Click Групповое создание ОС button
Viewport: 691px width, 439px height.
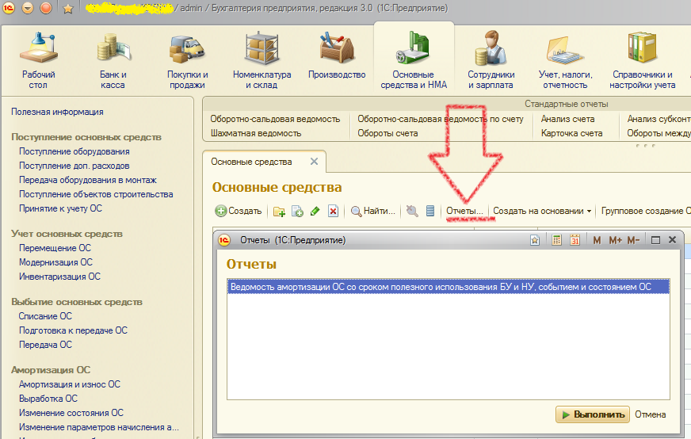(645, 211)
